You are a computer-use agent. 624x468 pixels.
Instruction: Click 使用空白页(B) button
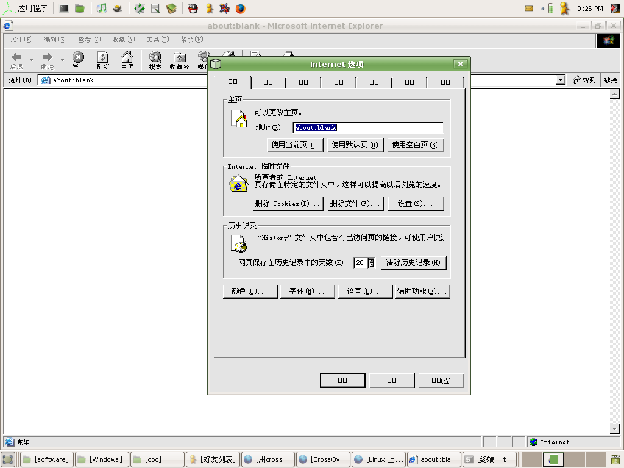[x=415, y=145]
